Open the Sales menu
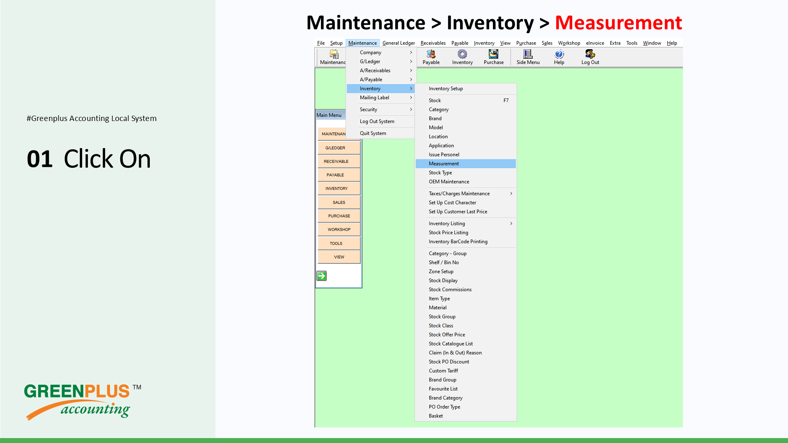 [x=547, y=43]
